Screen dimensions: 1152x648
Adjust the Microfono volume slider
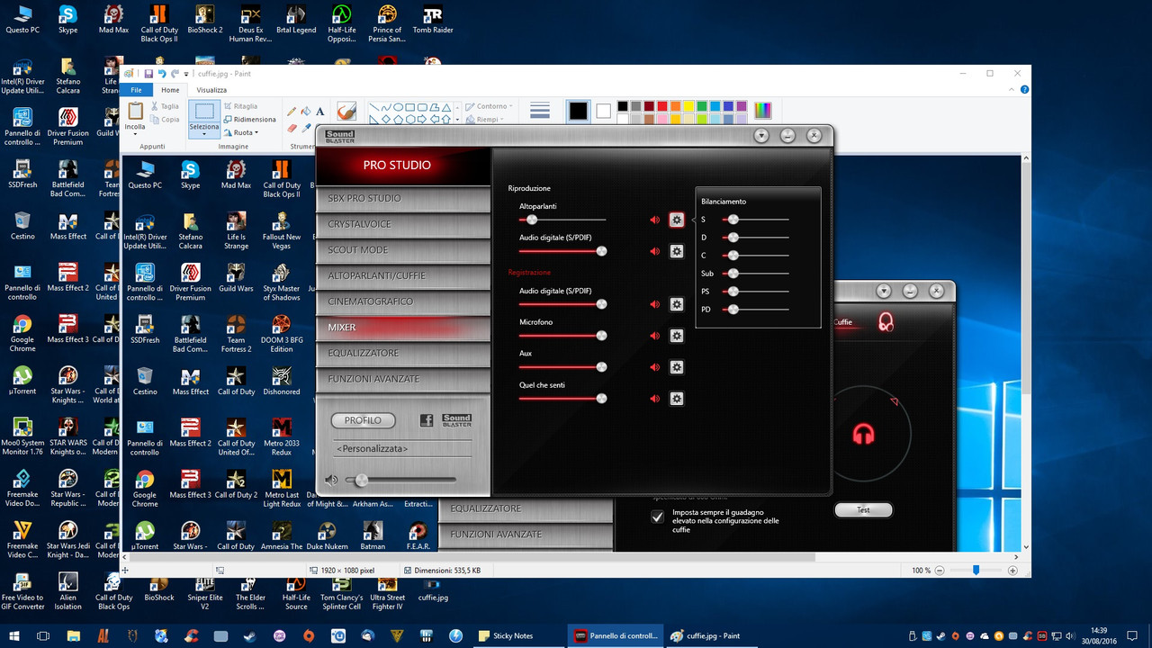point(562,336)
